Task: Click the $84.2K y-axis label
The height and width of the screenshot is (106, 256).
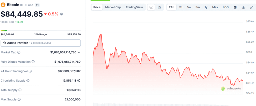Action: pyautogui.click(x=250, y=93)
